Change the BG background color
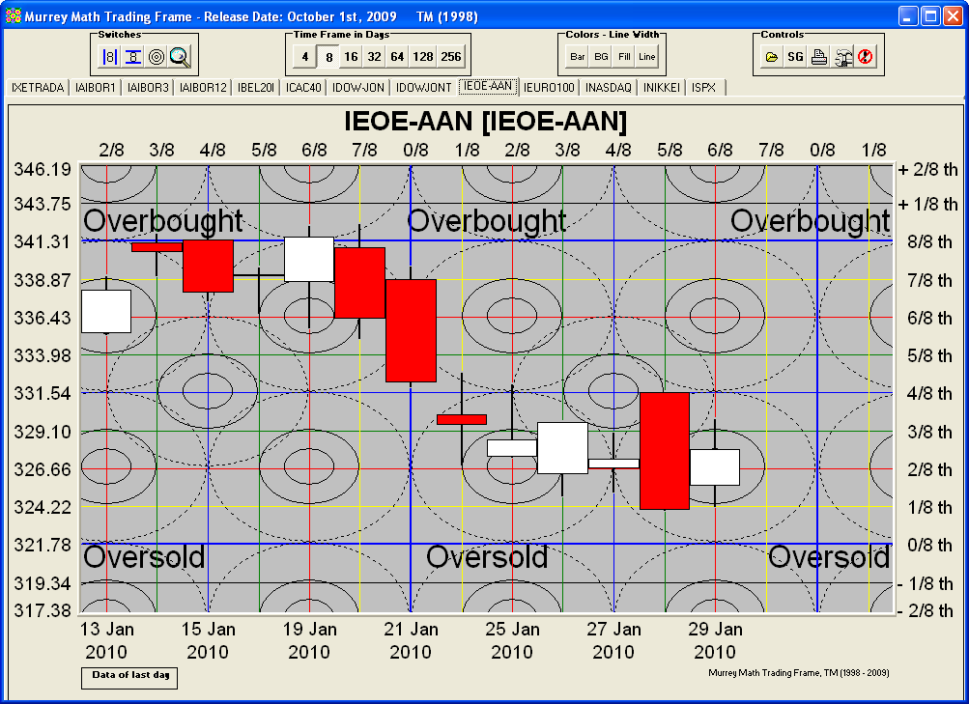 tap(601, 57)
